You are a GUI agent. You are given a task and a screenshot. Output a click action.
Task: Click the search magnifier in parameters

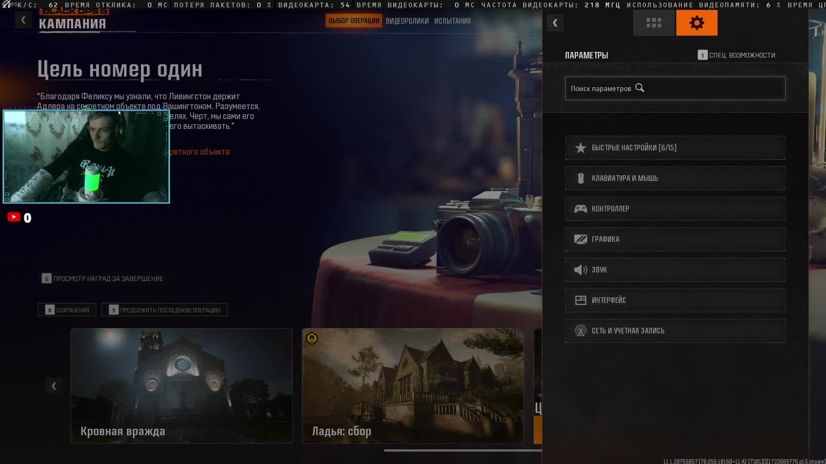pos(640,88)
